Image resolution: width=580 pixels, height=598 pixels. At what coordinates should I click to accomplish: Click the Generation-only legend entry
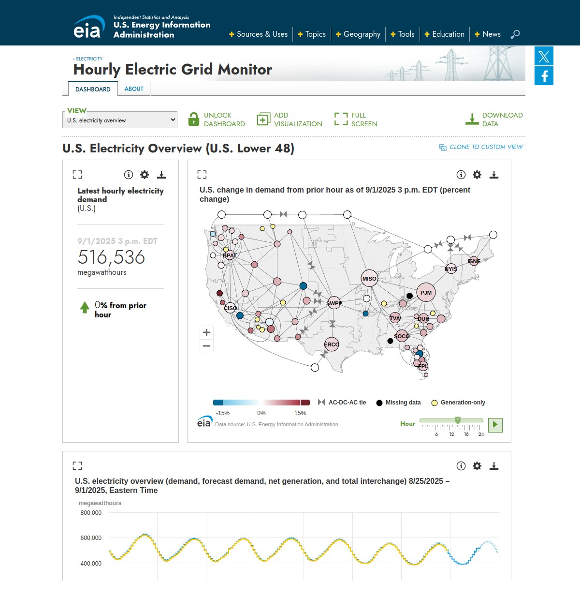click(458, 403)
